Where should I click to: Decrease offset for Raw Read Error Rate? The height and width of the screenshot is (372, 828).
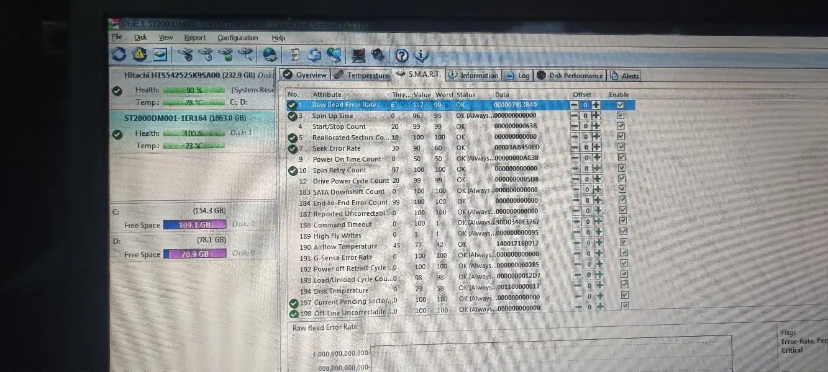pyautogui.click(x=574, y=105)
